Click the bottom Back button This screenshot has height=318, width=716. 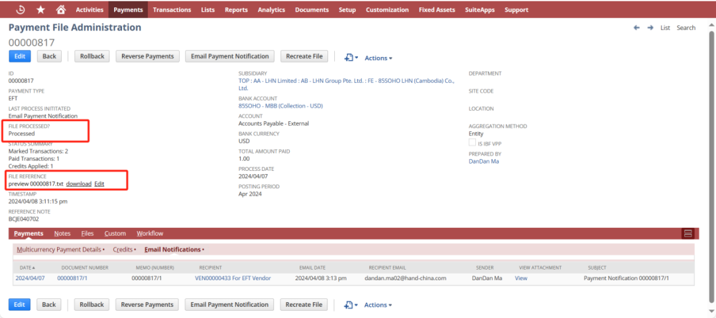pos(49,304)
